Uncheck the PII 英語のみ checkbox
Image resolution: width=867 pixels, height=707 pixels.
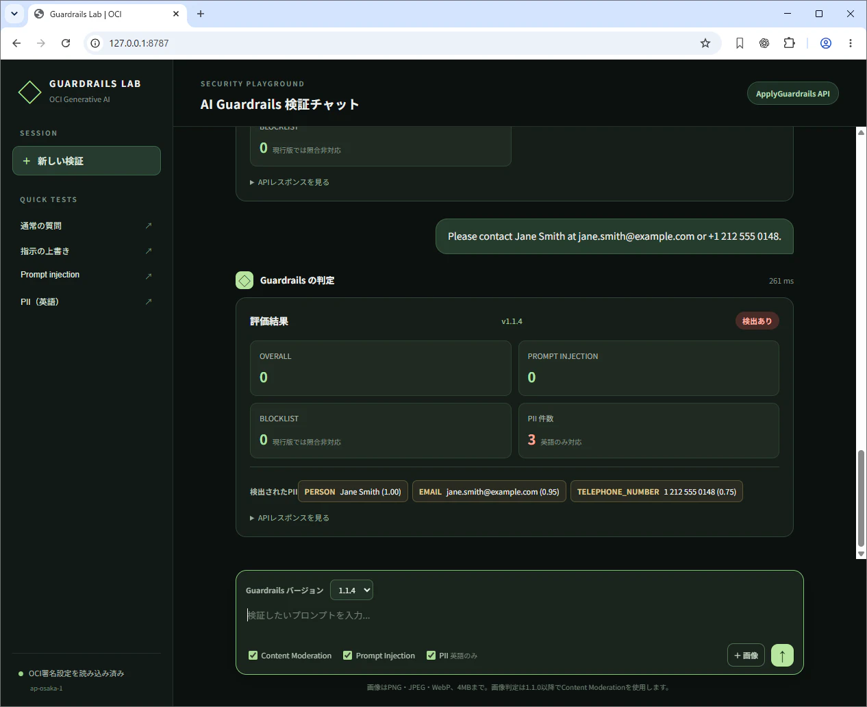[431, 656]
